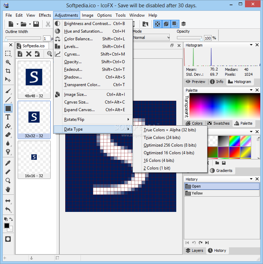263x264 pixels.
Task: Open the Mode combo box showing Normal
Action: point(151,38)
